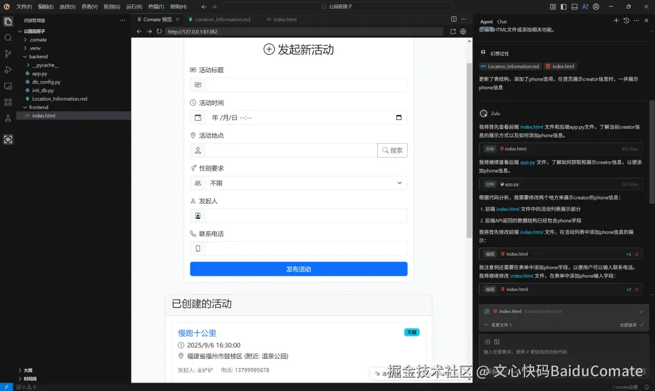Viewport: 655px width, 391px height.
Task: Open editor more actions menu
Action: click(x=464, y=19)
